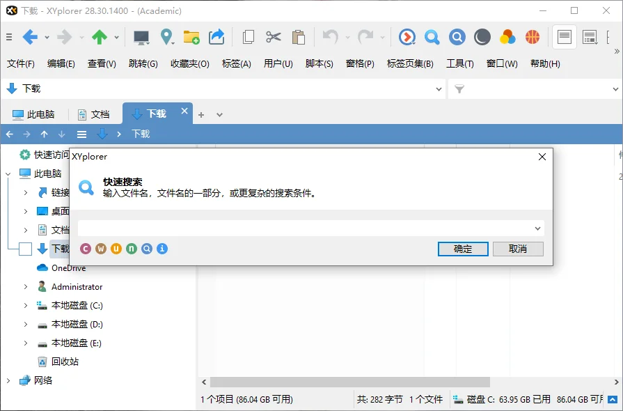Toggle the Dual Pane layout icon
The width and height of the screenshot is (623, 411).
[565, 37]
